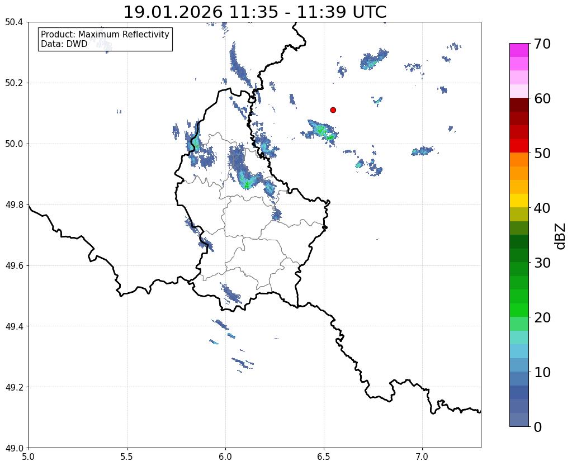Viewport: 572px width, 466px height.
Task: Click the 'Product: Maximum Reflectivity' legend text
Action: (x=105, y=34)
